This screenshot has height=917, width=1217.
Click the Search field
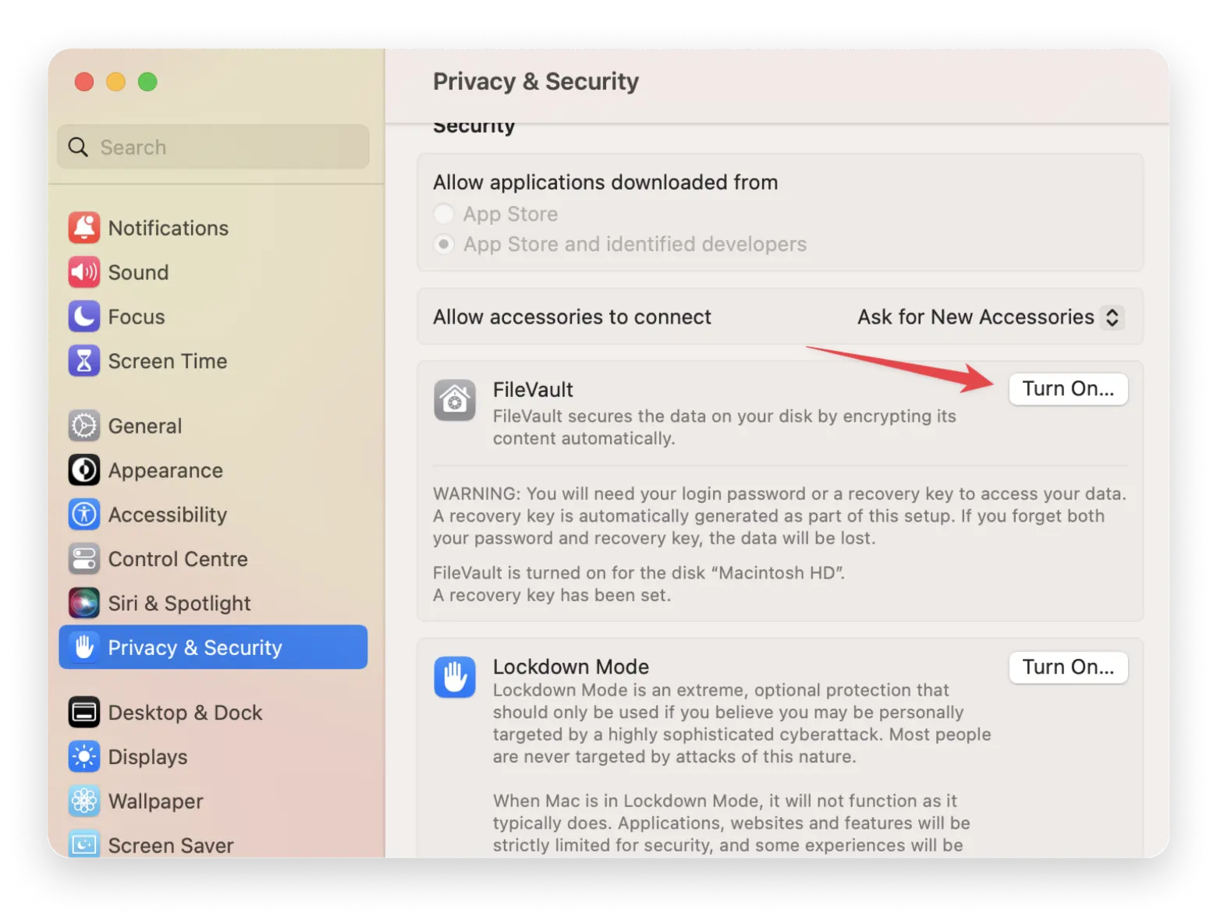pos(212,147)
